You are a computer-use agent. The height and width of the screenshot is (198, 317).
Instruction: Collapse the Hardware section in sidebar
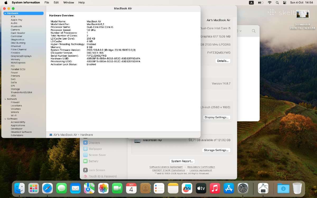[x=5, y=13]
